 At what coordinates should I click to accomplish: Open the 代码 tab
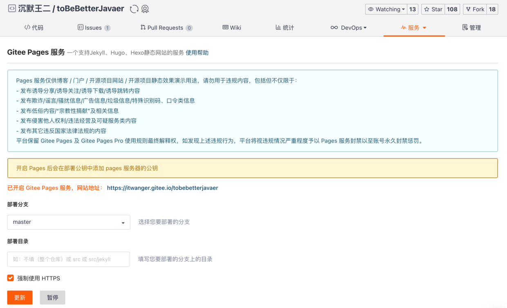[34, 27]
